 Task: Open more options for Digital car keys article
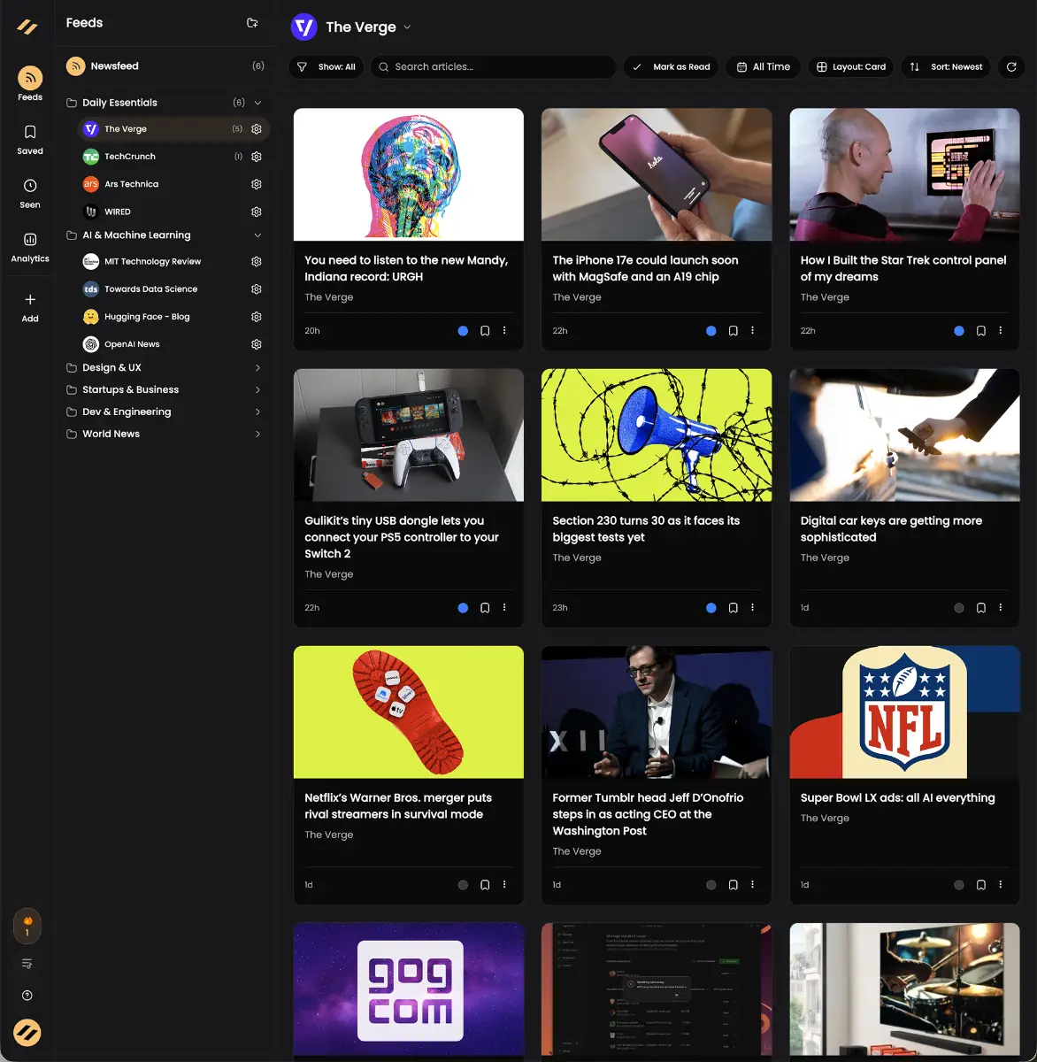[1001, 608]
